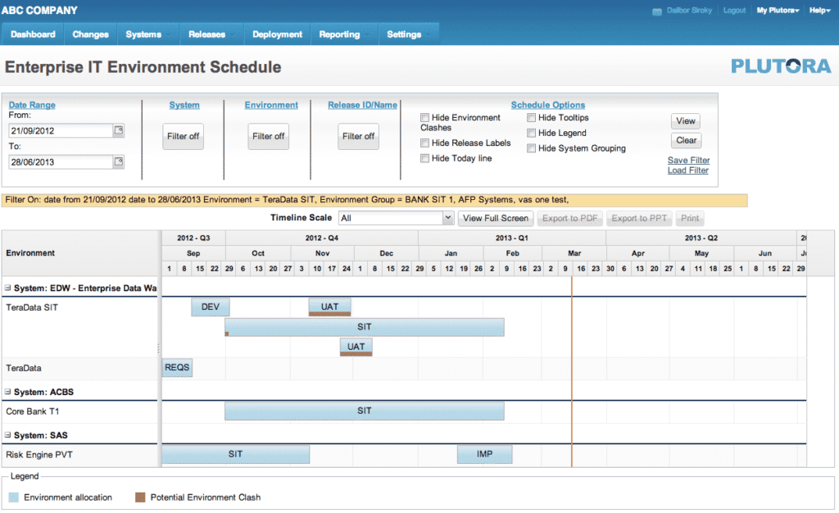Image resolution: width=839 pixels, height=513 pixels.
Task: Click the System Filter off button
Action: [x=183, y=136]
